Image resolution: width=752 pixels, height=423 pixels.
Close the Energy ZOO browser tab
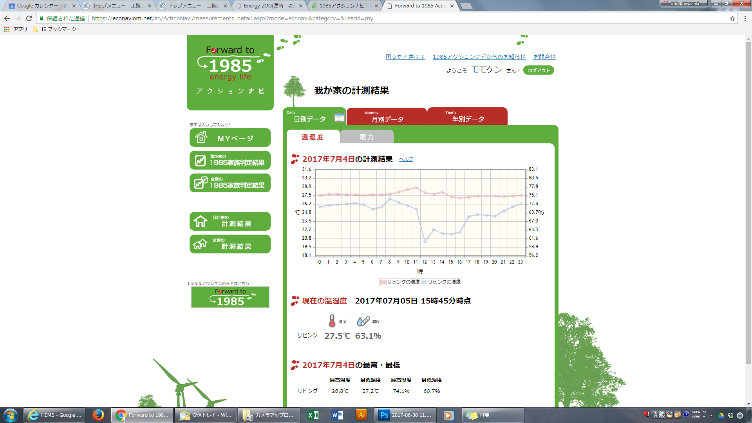coord(301,6)
